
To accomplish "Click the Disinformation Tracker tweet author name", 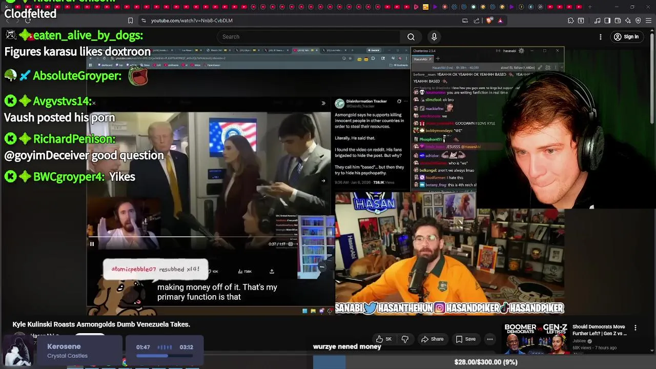I will point(366,101).
